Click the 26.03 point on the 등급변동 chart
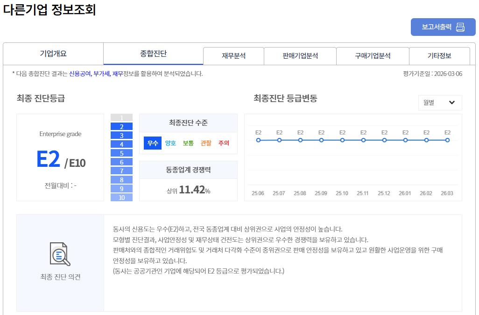Screen dimensions: 479x315 [448, 139]
